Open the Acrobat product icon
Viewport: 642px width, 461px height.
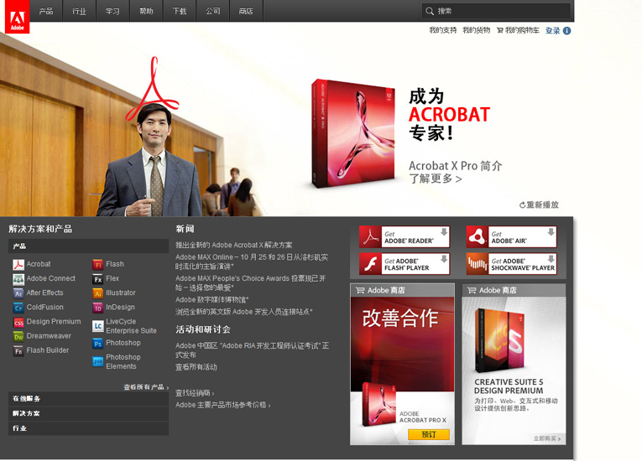click(x=18, y=265)
